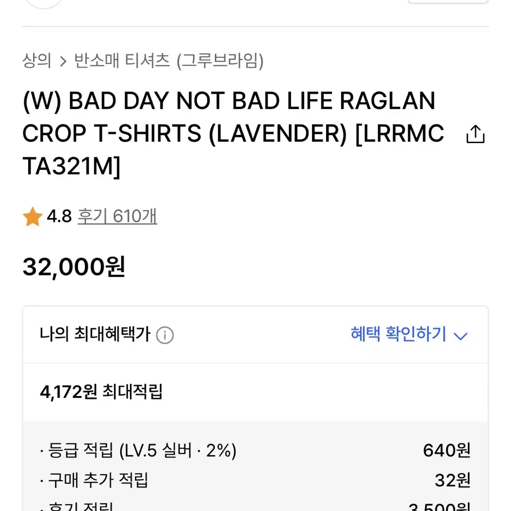Image resolution: width=511 pixels, height=511 pixels.
Task: Go to 반소매 티셔츠 (그루브라임) category
Action: (169, 61)
